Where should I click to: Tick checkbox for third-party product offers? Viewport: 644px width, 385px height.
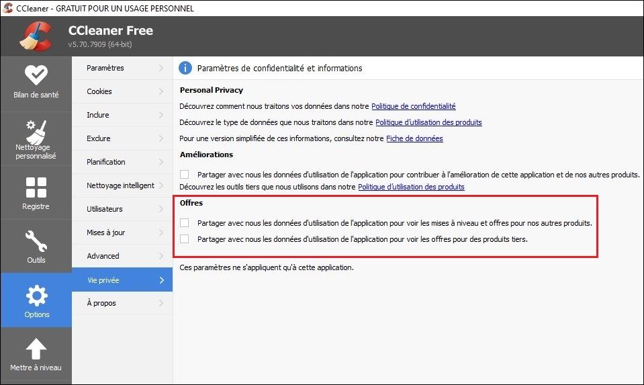185,239
